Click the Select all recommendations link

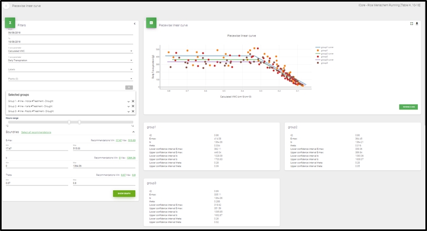(36, 132)
